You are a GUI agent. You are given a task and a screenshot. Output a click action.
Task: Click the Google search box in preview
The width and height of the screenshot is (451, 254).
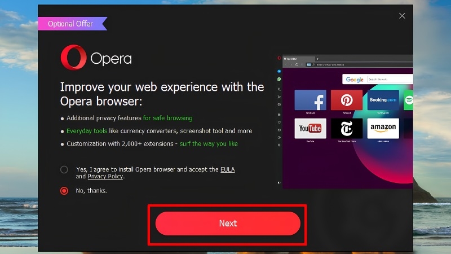point(390,79)
